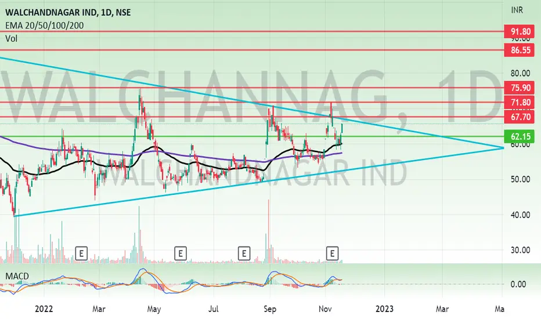Click the WALCHANDNAGAR IND, 1D, NSE title

(x=68, y=12)
